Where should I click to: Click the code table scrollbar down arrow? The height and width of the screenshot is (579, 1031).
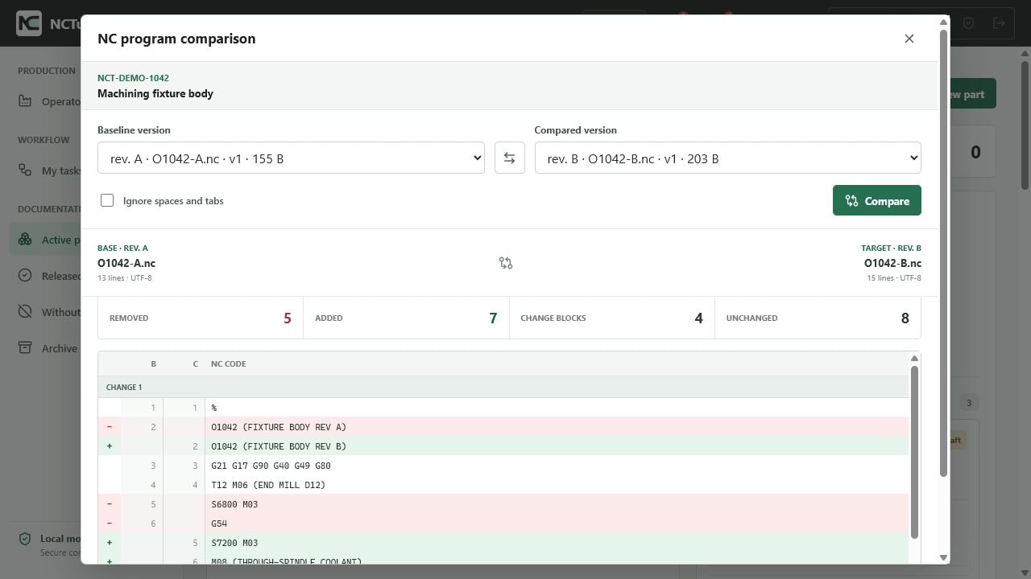pos(914,556)
